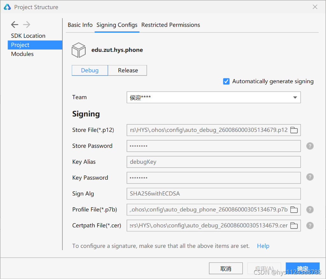
Task: Switch to Basic Info tab
Action: tap(80, 25)
